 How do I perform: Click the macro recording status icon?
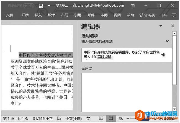88,118
